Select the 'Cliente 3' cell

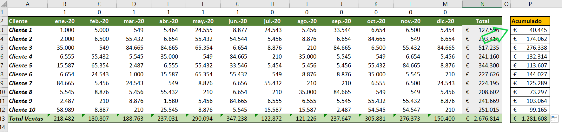coord(28,48)
